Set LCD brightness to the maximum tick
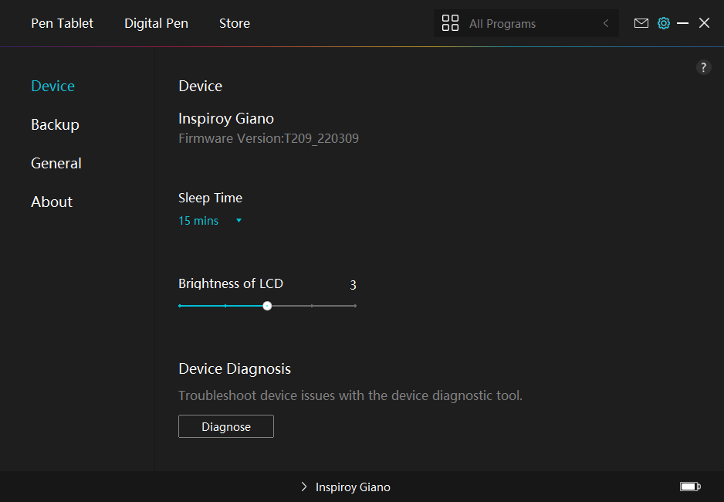This screenshot has width=724, height=502. 355,306
